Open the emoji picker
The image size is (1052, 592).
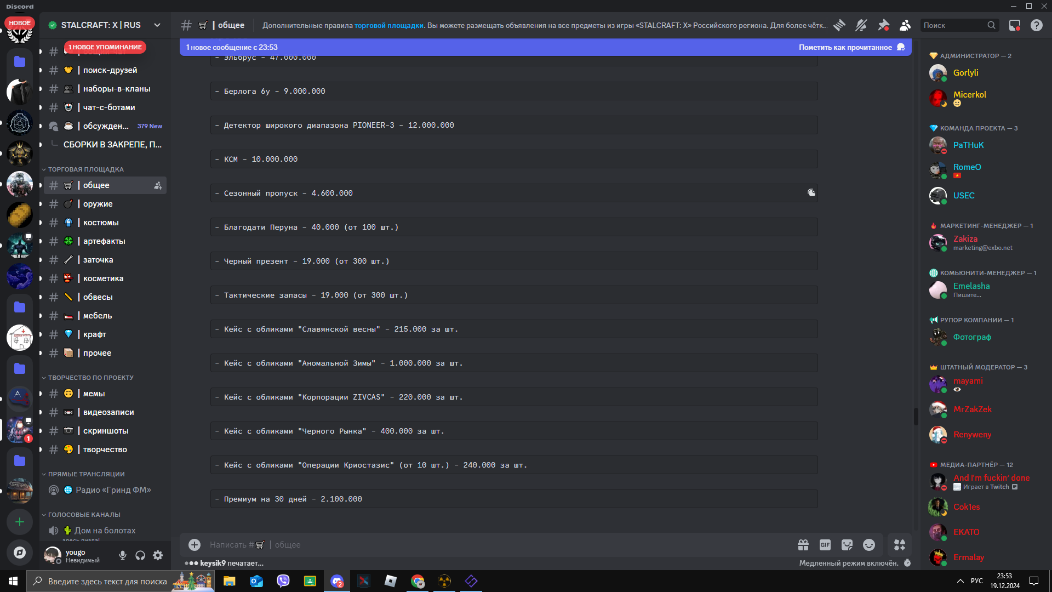click(x=869, y=545)
